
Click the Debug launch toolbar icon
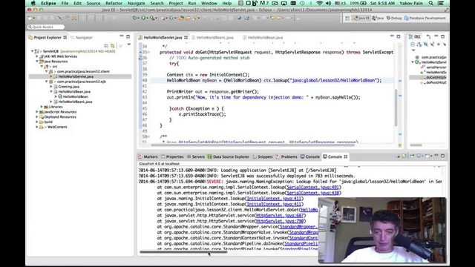point(134,18)
